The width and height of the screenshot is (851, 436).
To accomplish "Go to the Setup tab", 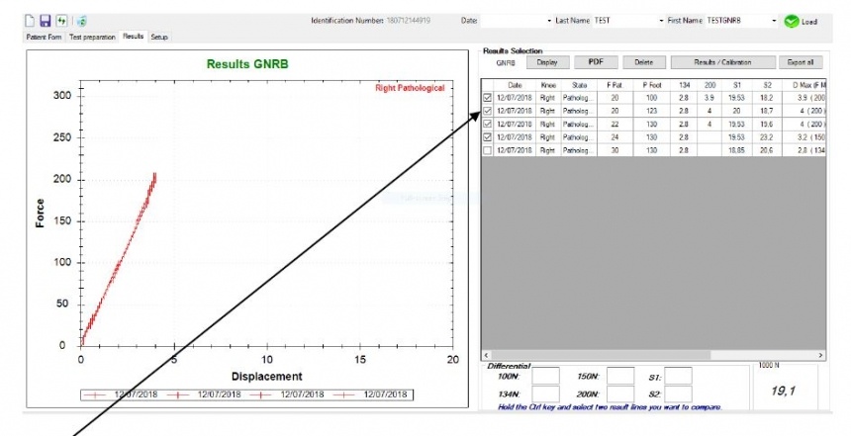I will (159, 37).
